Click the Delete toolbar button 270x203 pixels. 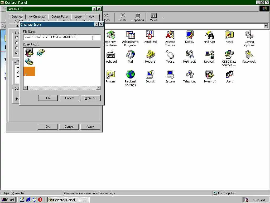(x=122, y=17)
